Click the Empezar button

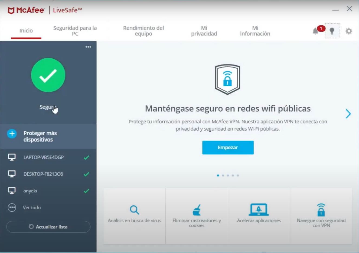(x=228, y=148)
